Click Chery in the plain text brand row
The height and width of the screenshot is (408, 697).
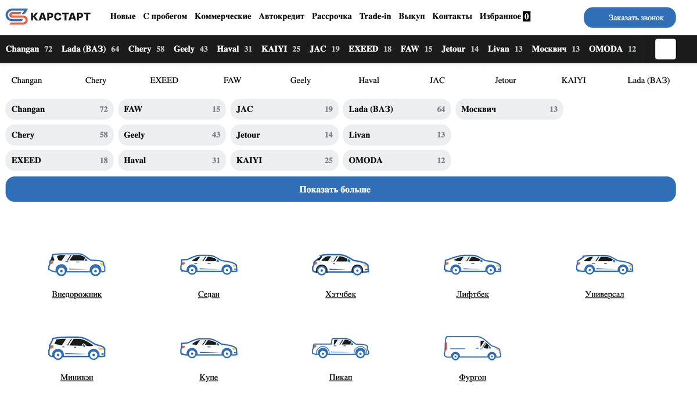[96, 80]
